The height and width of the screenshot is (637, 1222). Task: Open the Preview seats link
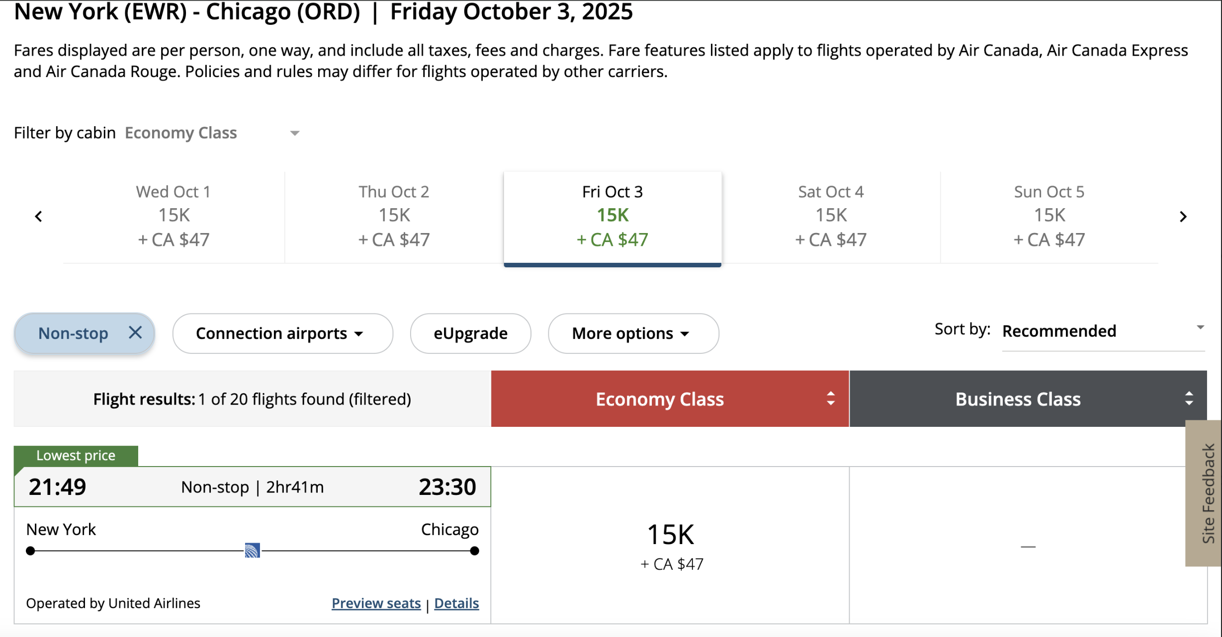(376, 603)
